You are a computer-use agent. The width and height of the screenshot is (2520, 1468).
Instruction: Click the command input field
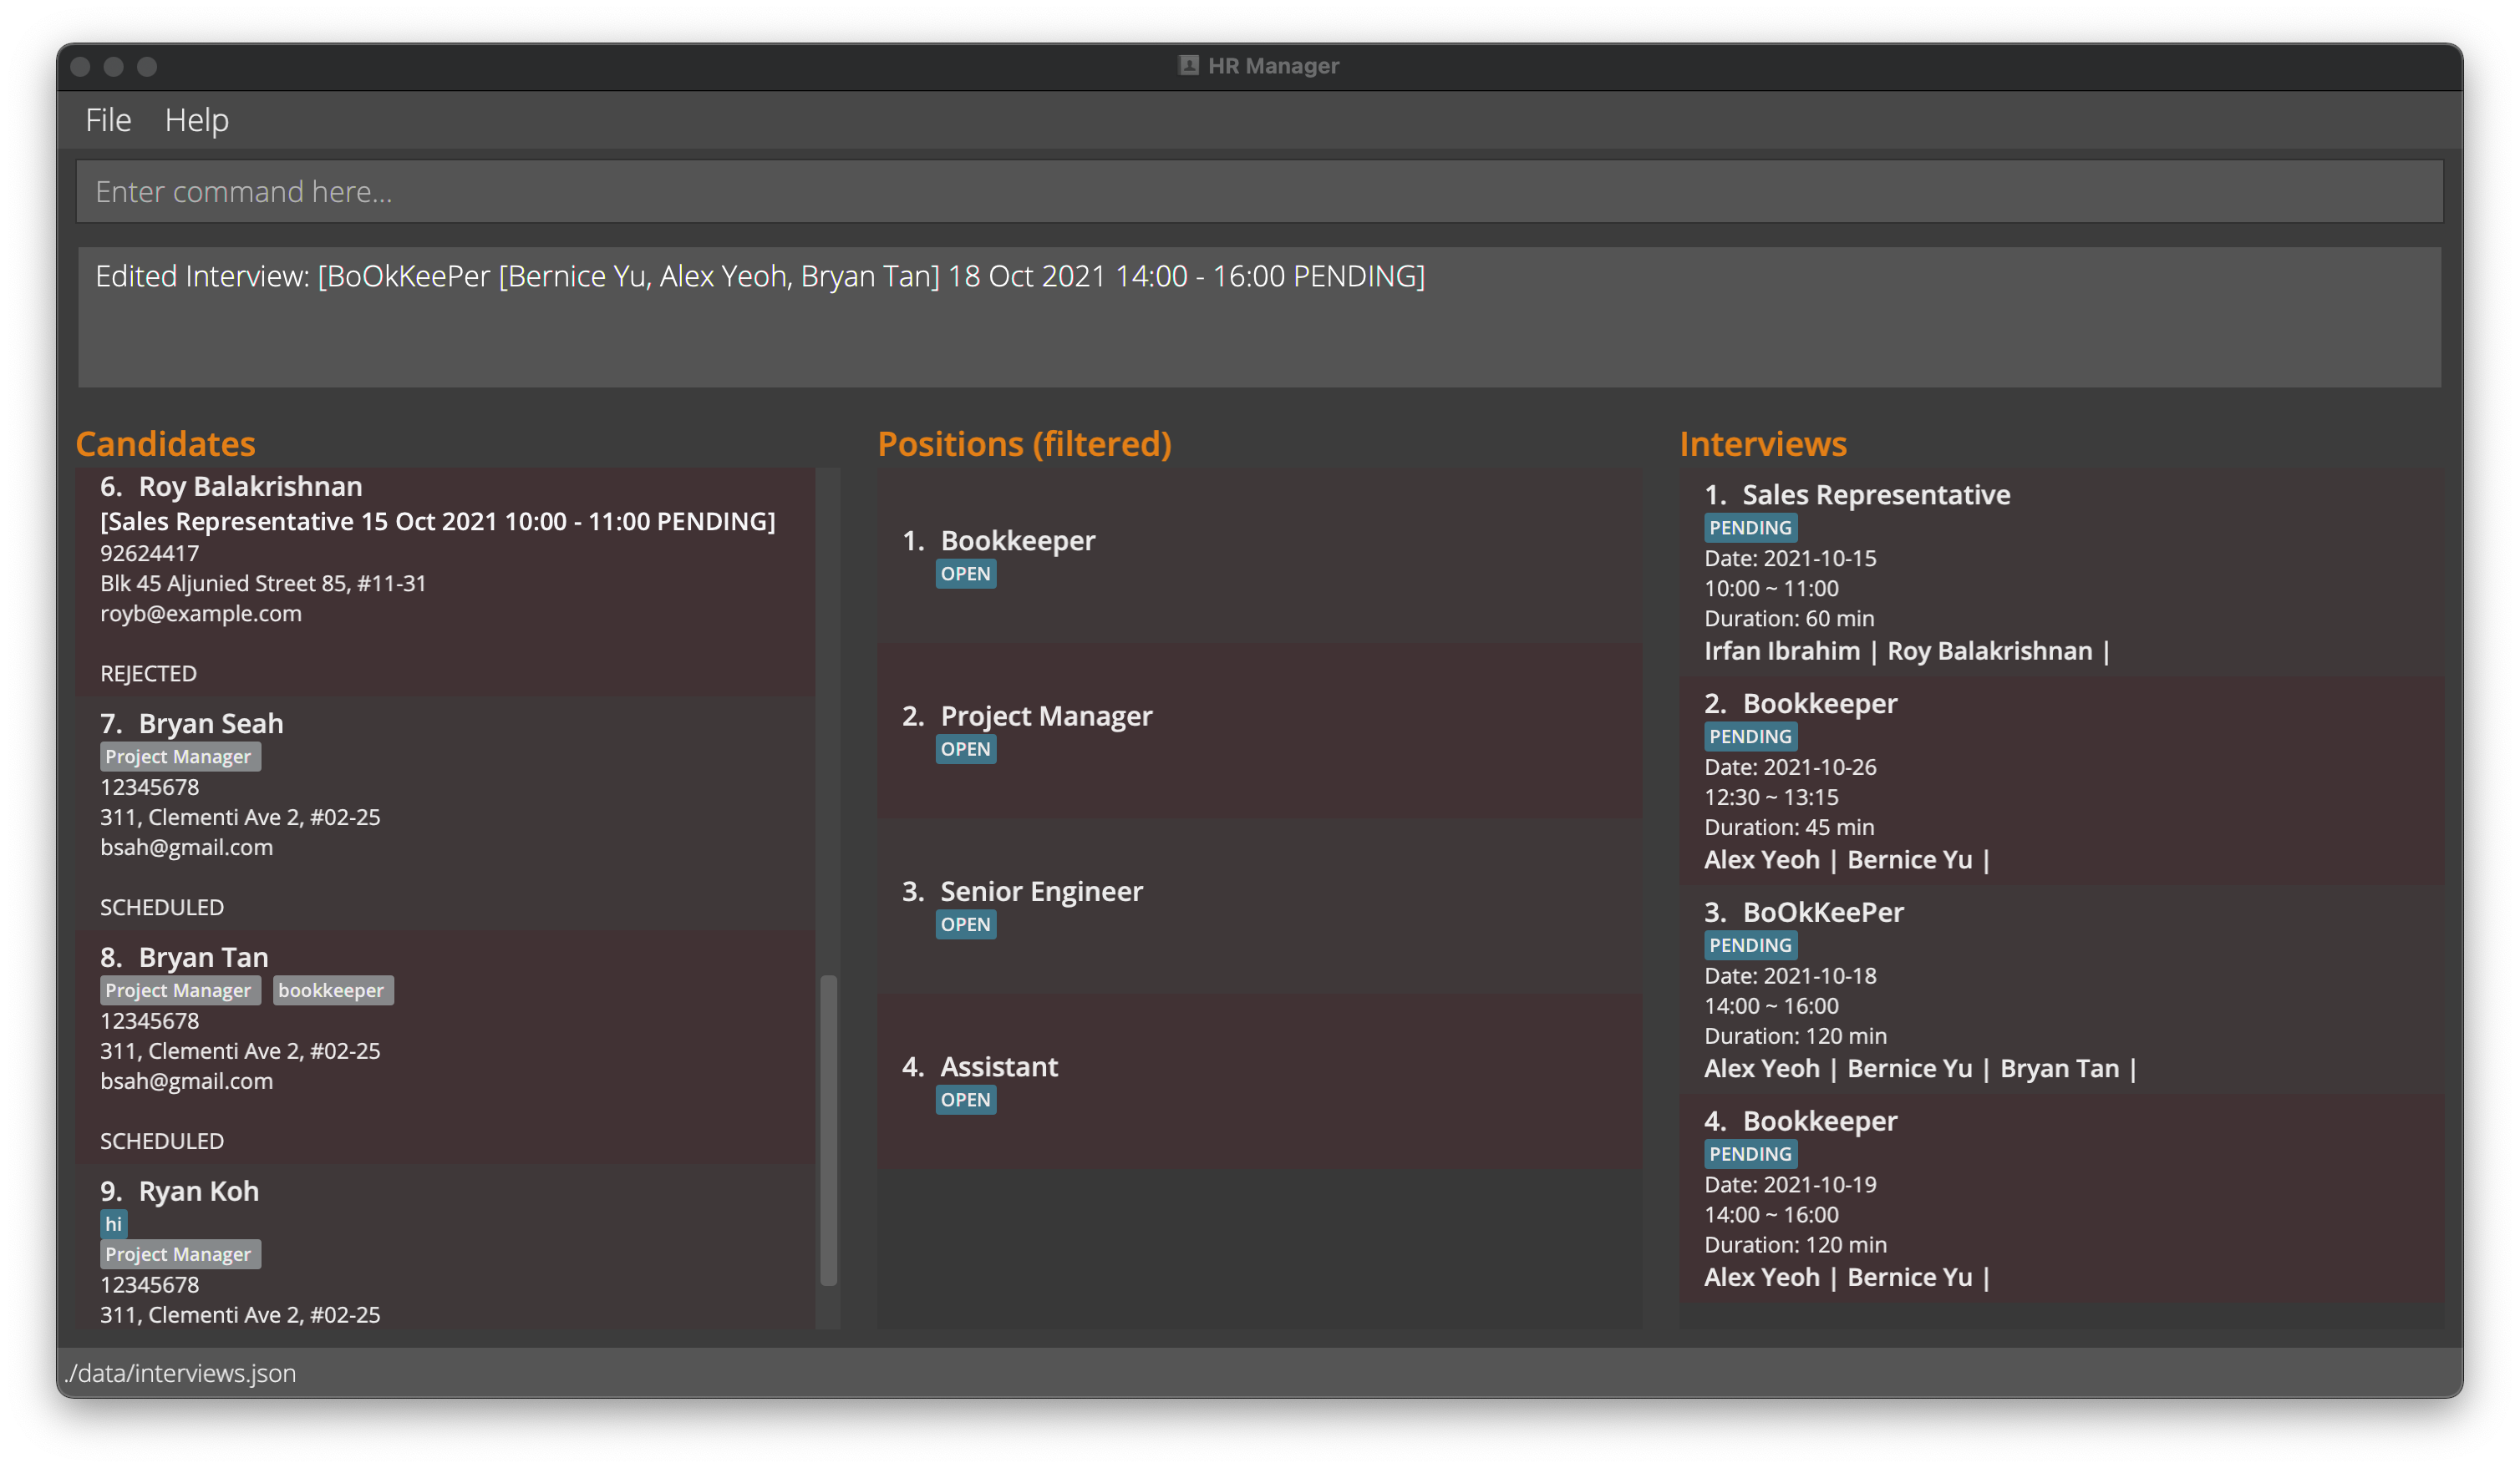coord(1258,191)
